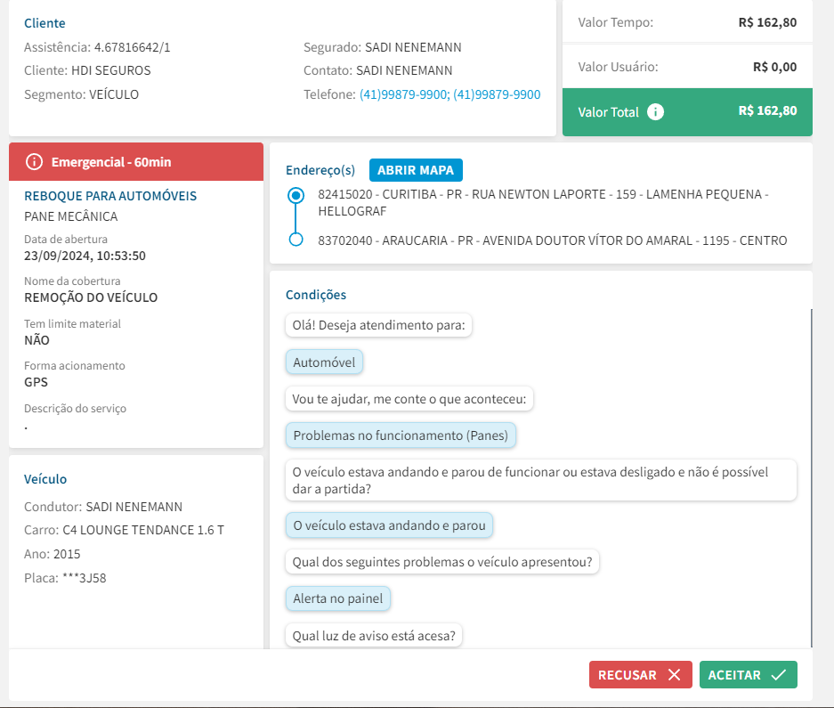Click the Reboque para Automóveis heading
Image resolution: width=834 pixels, height=708 pixels.
tap(110, 196)
